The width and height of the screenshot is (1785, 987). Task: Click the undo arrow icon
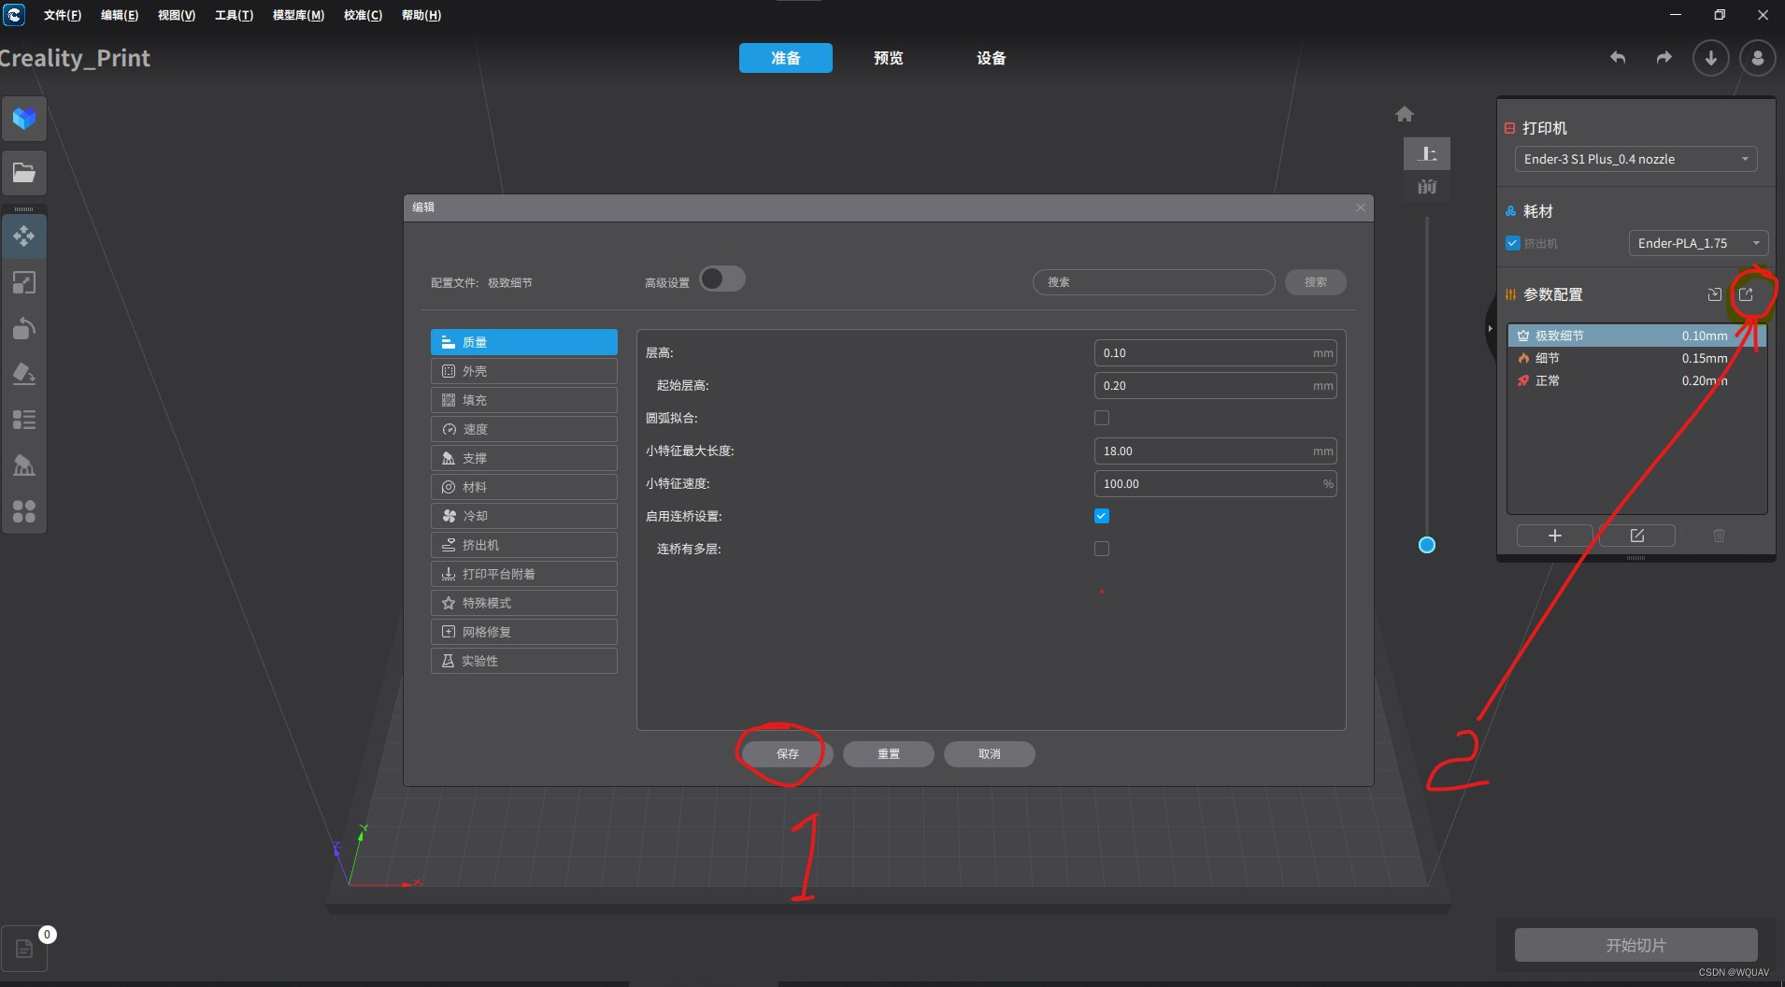(x=1618, y=58)
